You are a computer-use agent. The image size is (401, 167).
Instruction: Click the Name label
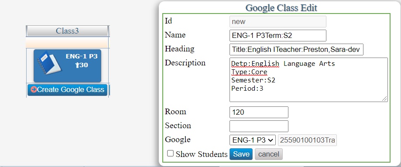[x=175, y=35]
